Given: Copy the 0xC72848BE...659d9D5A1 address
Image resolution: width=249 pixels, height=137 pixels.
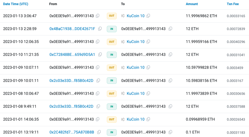Looking at the screenshot, I should tap(100, 55).
